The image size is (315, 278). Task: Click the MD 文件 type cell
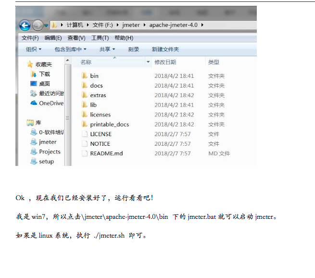tap(219, 153)
